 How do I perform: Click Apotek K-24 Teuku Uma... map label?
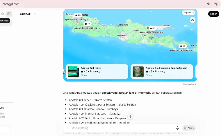coord(183,50)
